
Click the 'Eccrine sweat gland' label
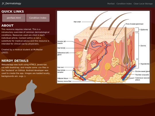tap(142, 71)
